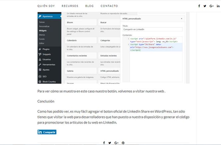Open the QUIÉN SOY menu item
This screenshot has width=221, height=145.
(46, 6)
